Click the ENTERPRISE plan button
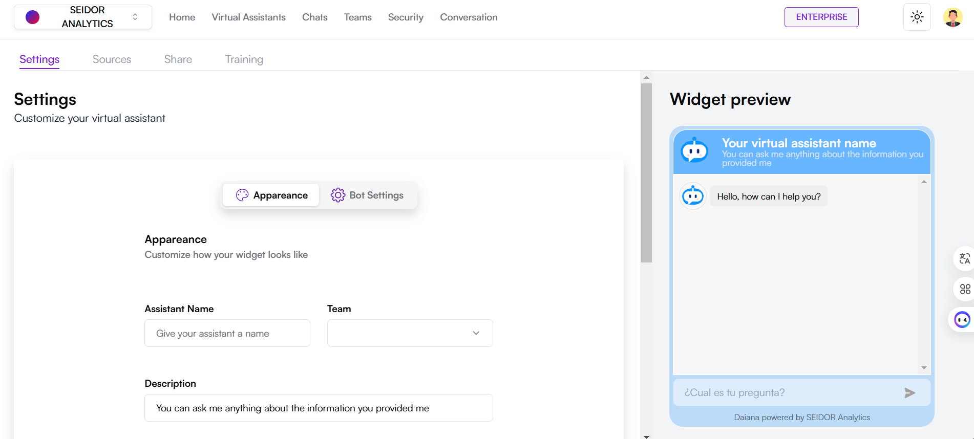This screenshot has width=974, height=439. click(821, 17)
